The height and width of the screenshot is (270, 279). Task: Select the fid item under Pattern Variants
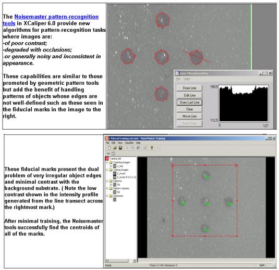118,192
